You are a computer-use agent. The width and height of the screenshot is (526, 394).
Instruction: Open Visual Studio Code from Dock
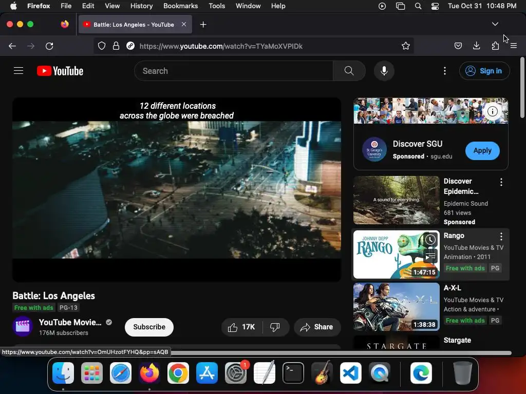point(351,373)
